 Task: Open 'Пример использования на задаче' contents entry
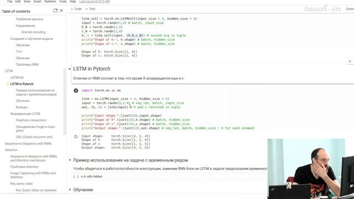(x=36, y=92)
